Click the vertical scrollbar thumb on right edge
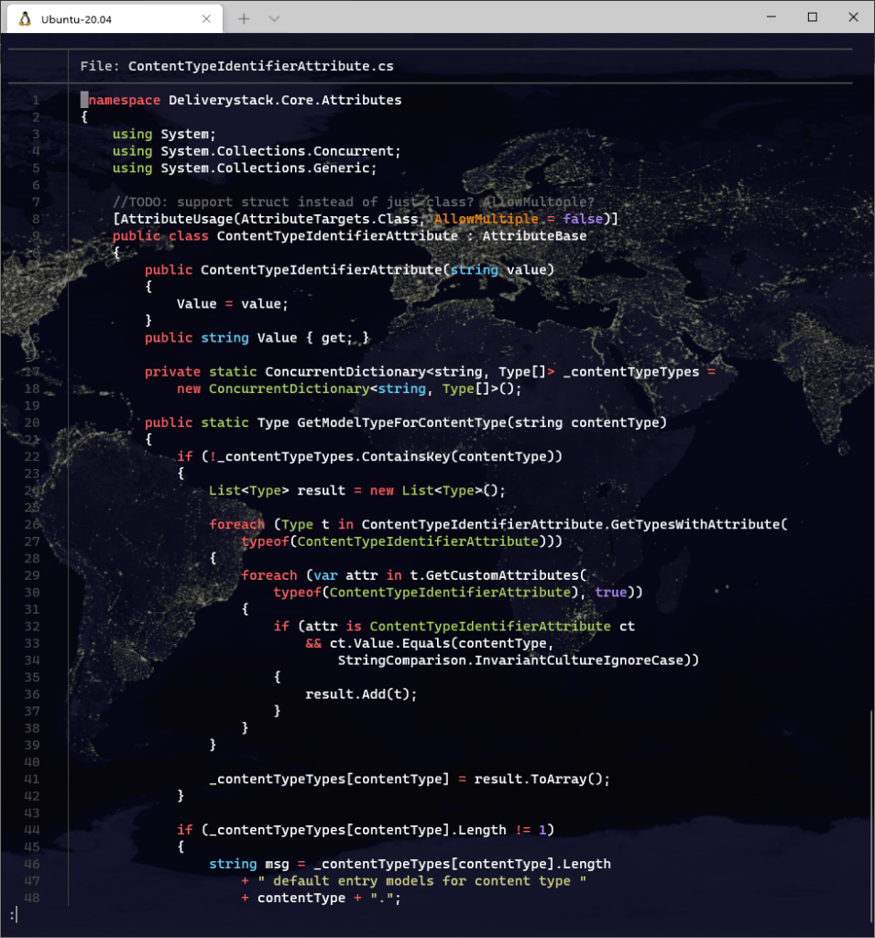This screenshot has width=875, height=938. tap(870, 815)
